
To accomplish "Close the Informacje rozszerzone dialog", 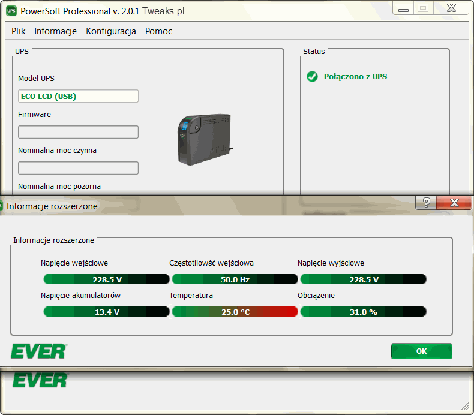I will tap(454, 203).
